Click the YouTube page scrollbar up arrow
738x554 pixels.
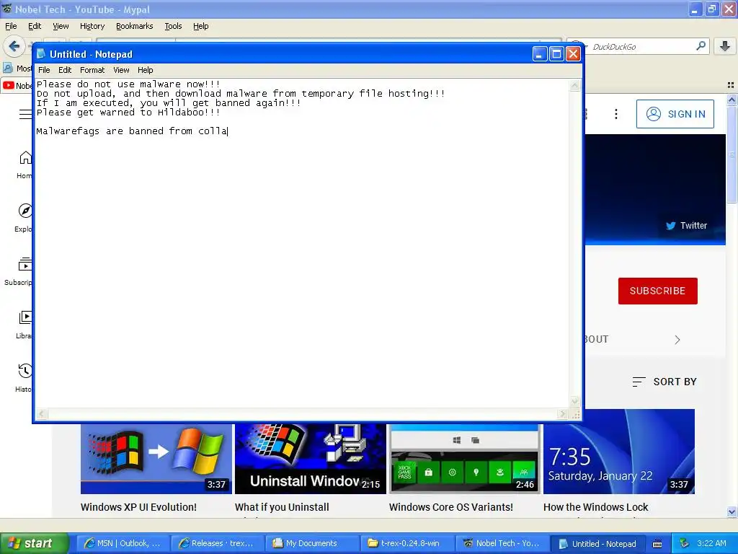tap(732, 100)
